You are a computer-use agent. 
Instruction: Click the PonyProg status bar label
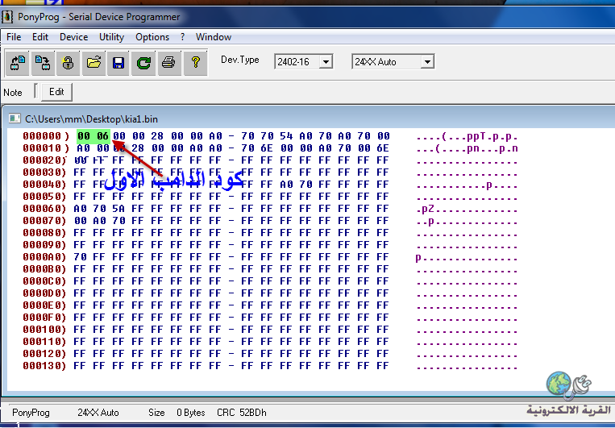[x=31, y=413]
